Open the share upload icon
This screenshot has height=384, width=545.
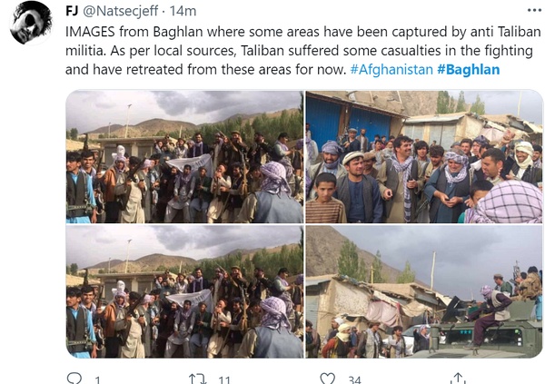[458, 378]
